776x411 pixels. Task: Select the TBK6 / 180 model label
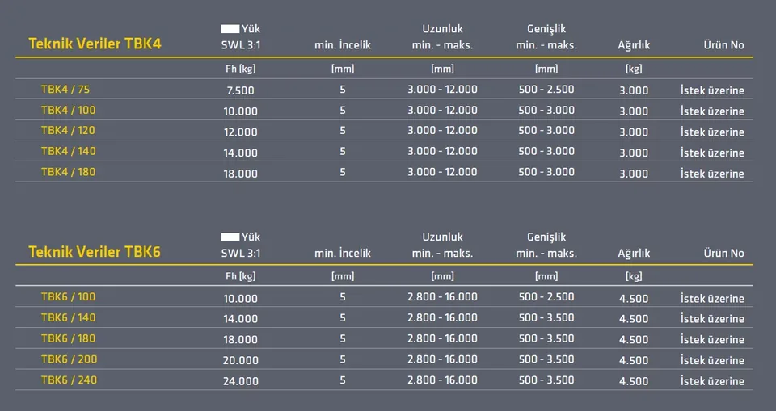(68, 338)
